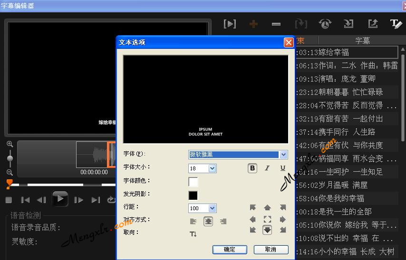Image resolution: width=406 pixels, height=260 pixels.
Task: Position subtitle at screen center
Action: point(267,219)
